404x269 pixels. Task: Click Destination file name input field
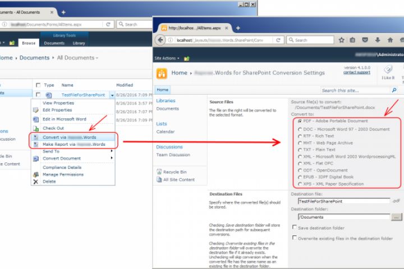tap(344, 201)
